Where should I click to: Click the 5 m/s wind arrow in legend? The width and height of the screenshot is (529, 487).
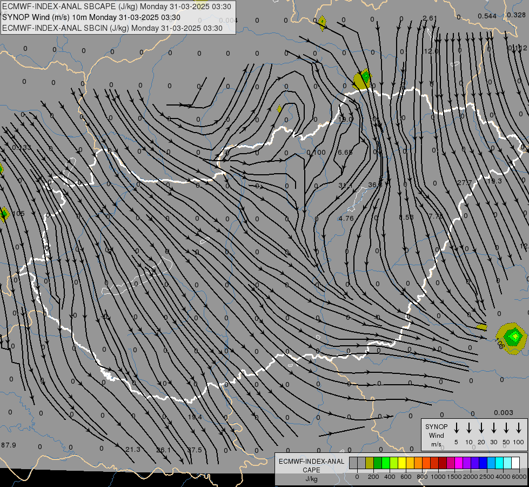click(457, 428)
